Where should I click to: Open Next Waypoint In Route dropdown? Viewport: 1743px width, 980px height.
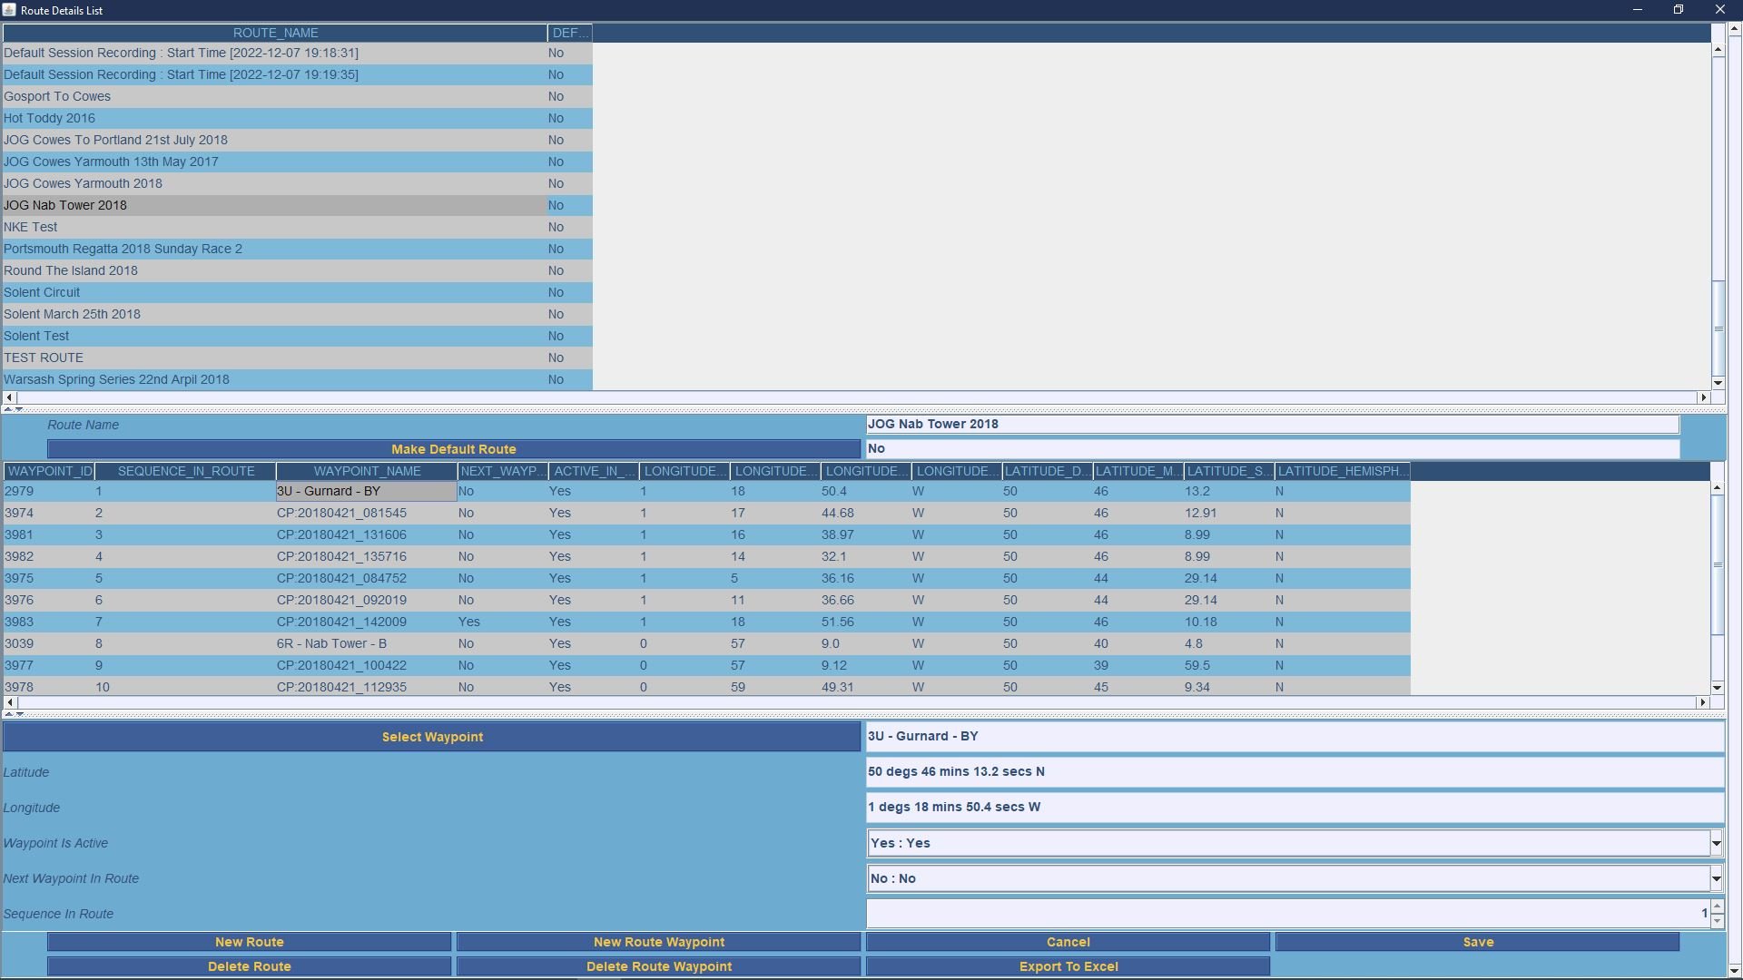coord(1716,879)
